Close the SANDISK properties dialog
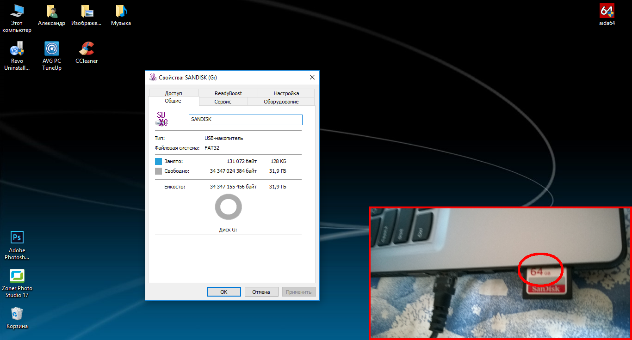This screenshot has height=340, width=632. (x=312, y=77)
